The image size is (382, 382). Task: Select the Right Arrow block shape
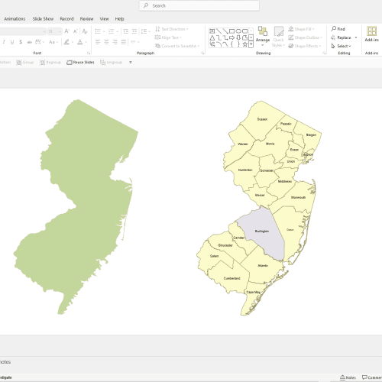coord(231,38)
